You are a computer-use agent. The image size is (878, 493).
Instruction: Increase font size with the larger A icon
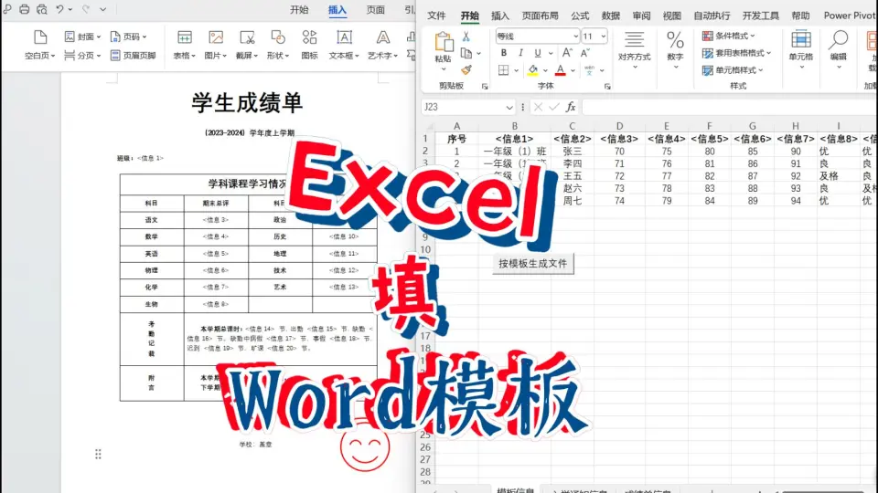(x=567, y=53)
